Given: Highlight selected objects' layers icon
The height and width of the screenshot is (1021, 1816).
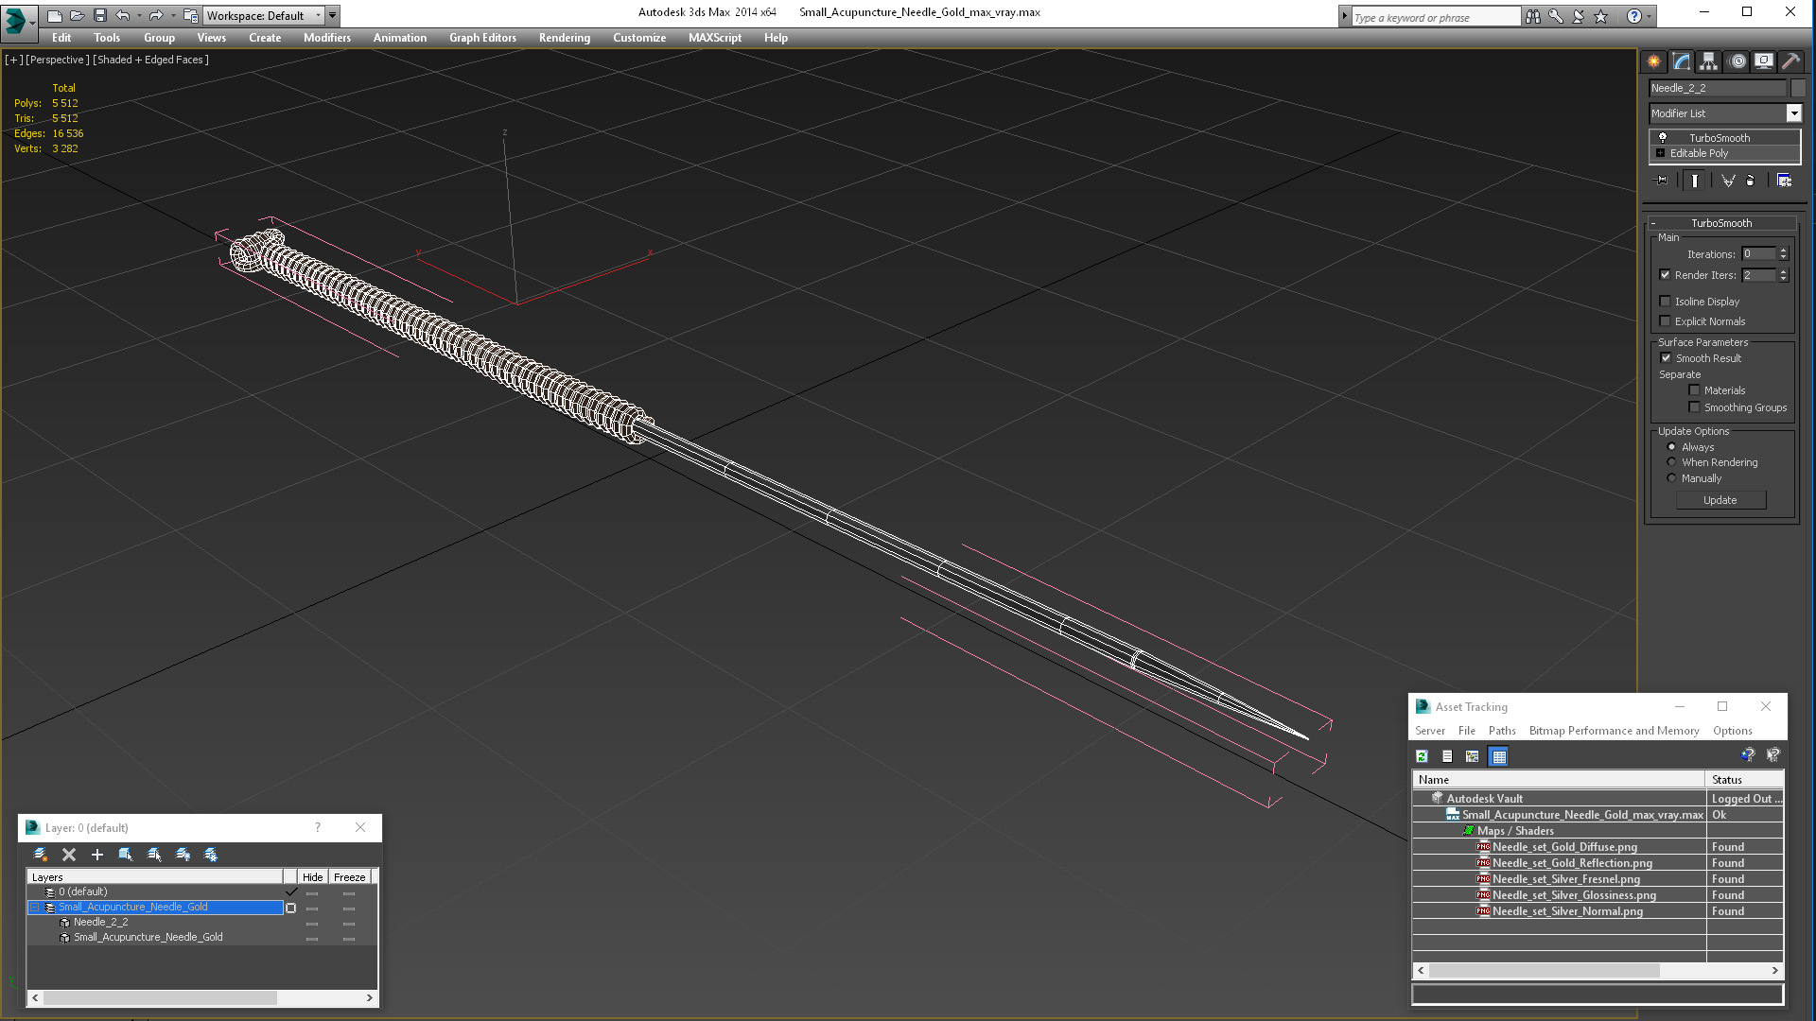Looking at the screenshot, I should [154, 855].
